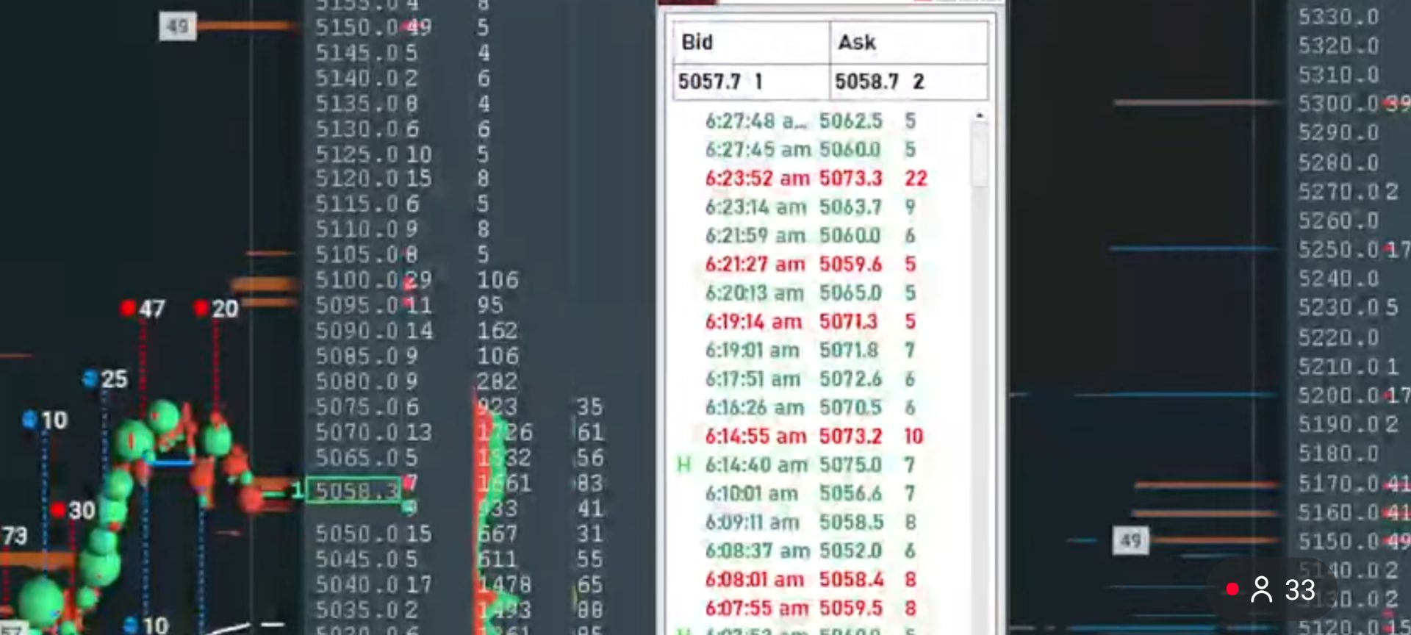Click the viewer count person icon
The width and height of the screenshot is (1411, 635).
[x=1261, y=589]
